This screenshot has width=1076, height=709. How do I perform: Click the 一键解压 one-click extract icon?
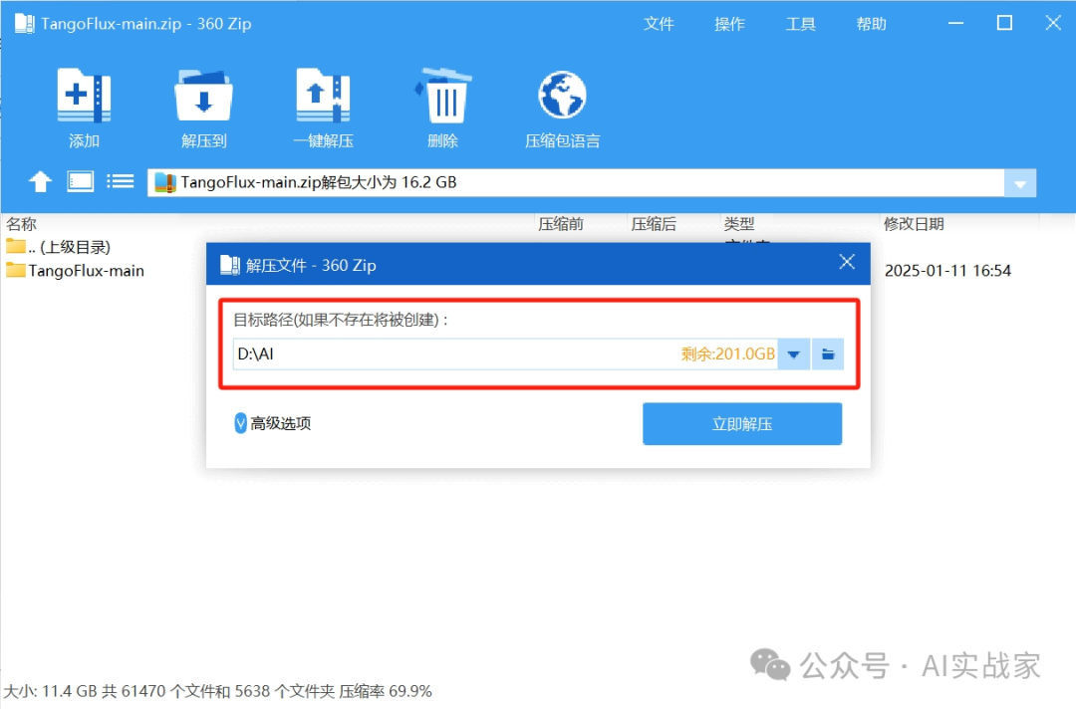pyautogui.click(x=323, y=96)
